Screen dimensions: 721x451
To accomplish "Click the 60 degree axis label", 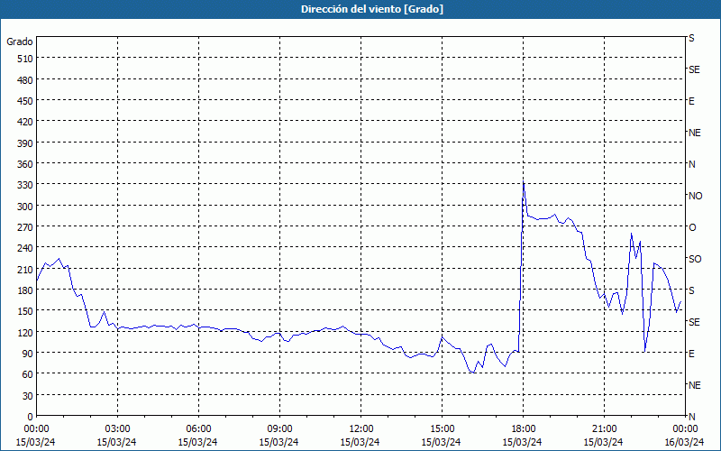I will tap(28, 374).
